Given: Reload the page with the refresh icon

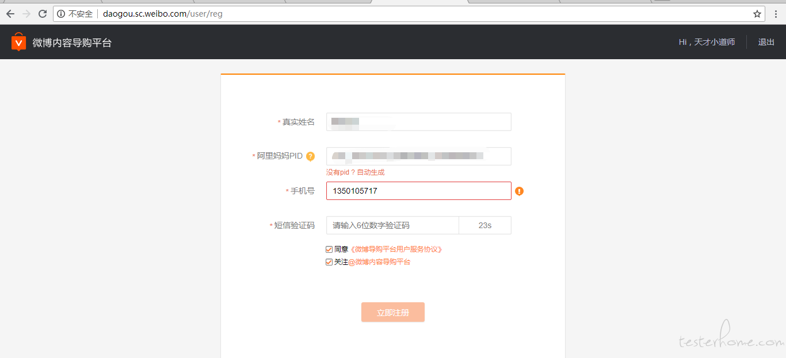Looking at the screenshot, I should coord(43,14).
